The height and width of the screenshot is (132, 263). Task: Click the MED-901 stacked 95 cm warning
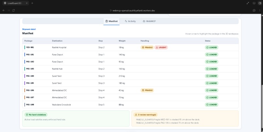(x=168, y=120)
